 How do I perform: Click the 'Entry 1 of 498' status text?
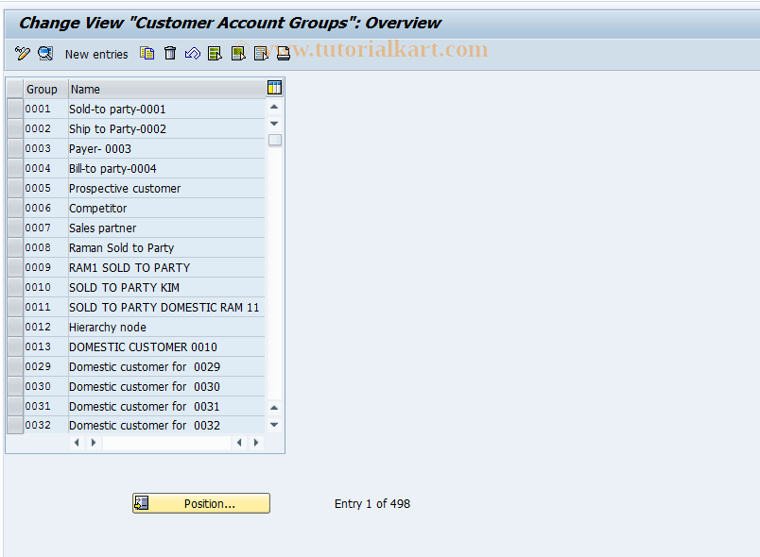[x=372, y=504]
